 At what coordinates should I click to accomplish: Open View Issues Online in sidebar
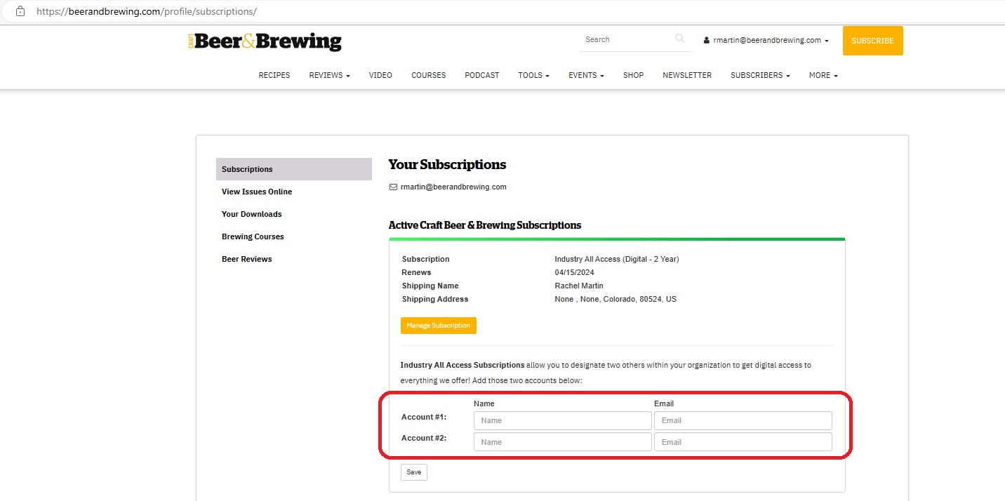(257, 192)
